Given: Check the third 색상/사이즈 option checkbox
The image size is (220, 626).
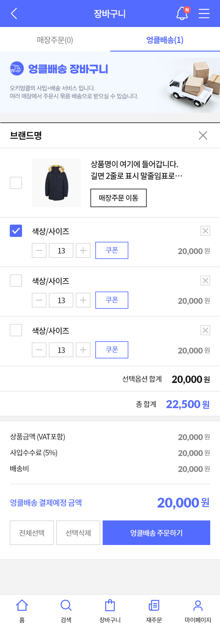Looking at the screenshot, I should coord(16,330).
